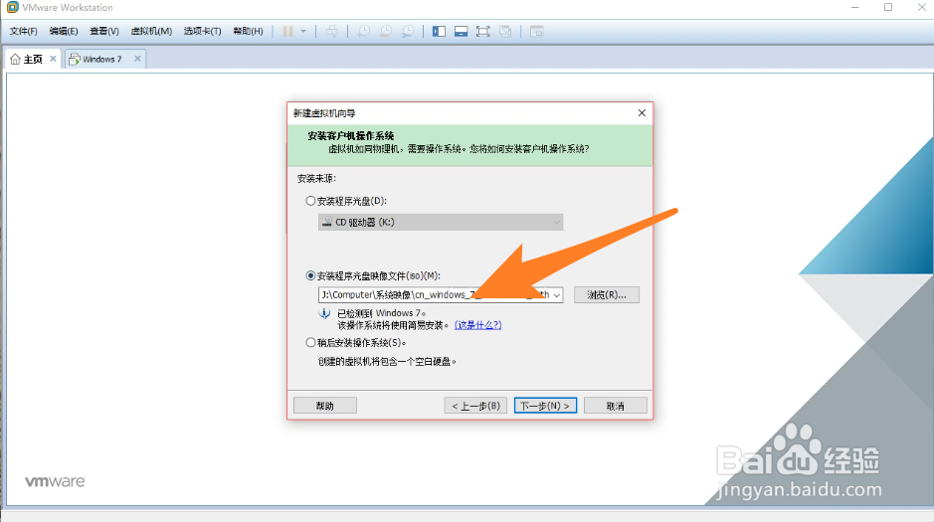This screenshot has height=522, width=934.
Task: Close the Windows 7 tab
Action: click(x=137, y=59)
